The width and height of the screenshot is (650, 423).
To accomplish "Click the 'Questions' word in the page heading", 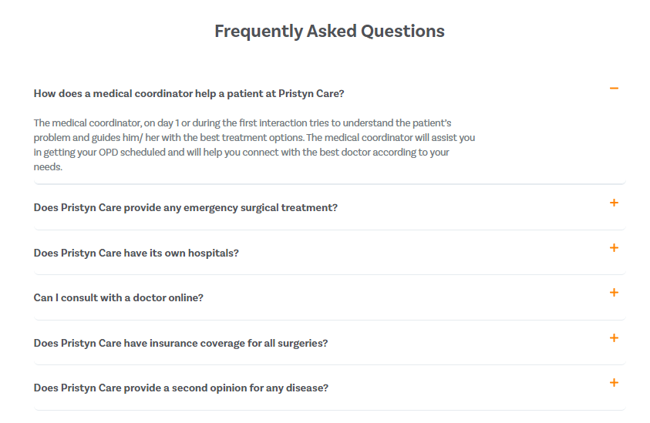I will (x=402, y=31).
